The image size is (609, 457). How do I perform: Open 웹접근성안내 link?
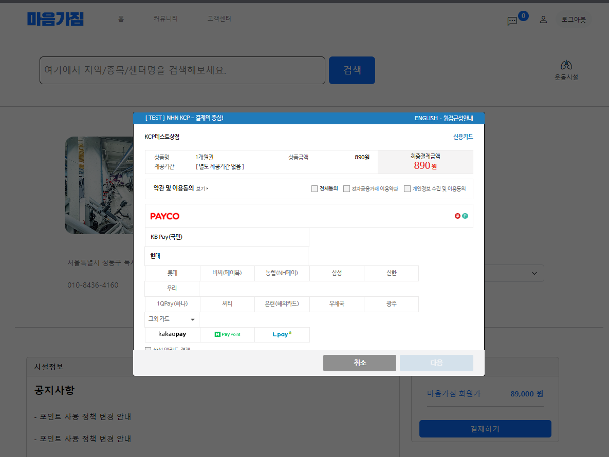tap(458, 118)
